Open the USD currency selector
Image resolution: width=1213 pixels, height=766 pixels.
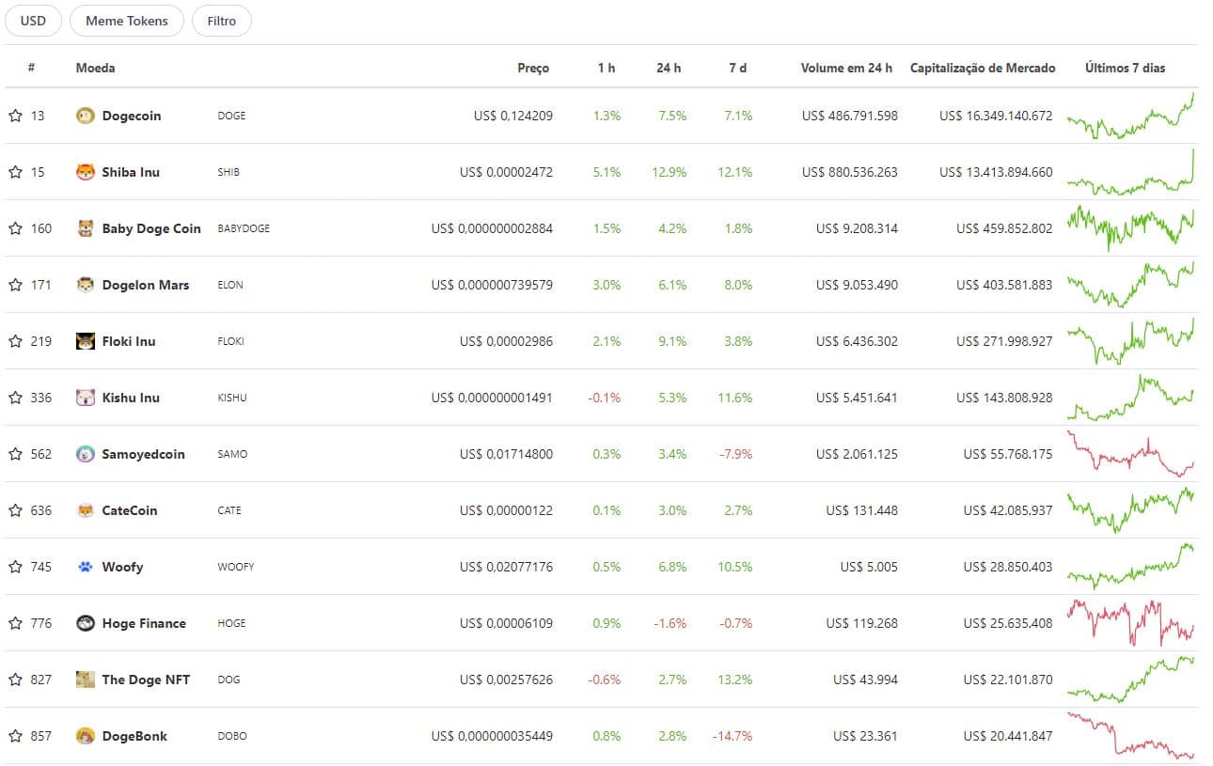(x=33, y=21)
